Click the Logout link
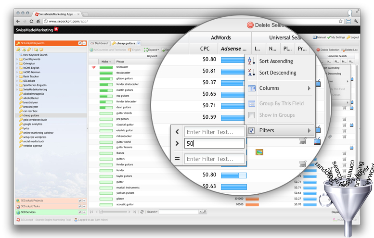This screenshot has width=374, height=238. click(x=353, y=37)
